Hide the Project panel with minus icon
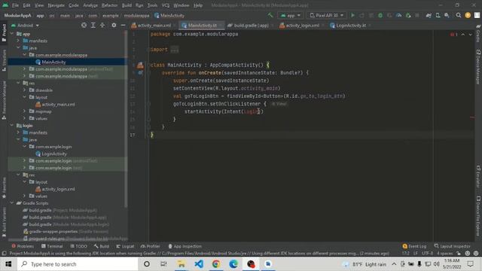Image resolution: width=482 pixels, height=271 pixels. click(x=123, y=25)
